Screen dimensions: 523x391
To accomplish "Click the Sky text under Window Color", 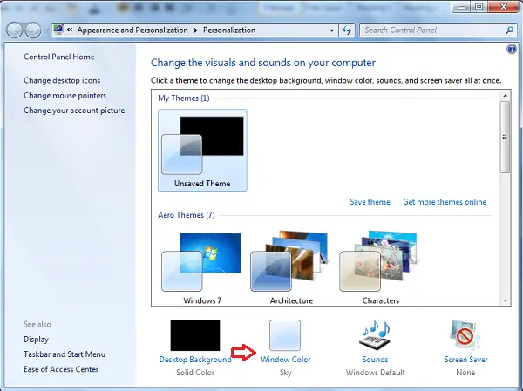I will [x=286, y=373].
